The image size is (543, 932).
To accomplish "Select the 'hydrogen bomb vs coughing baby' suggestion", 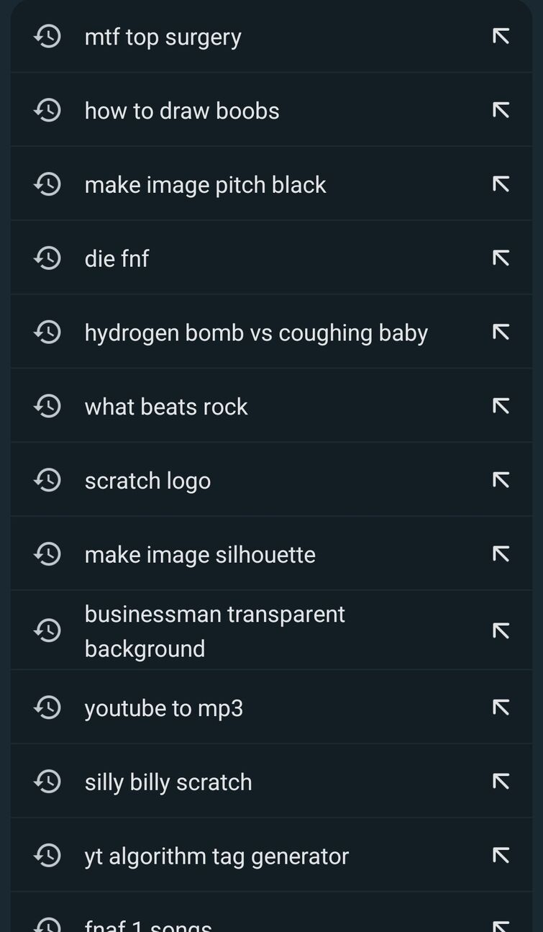I will click(x=271, y=332).
